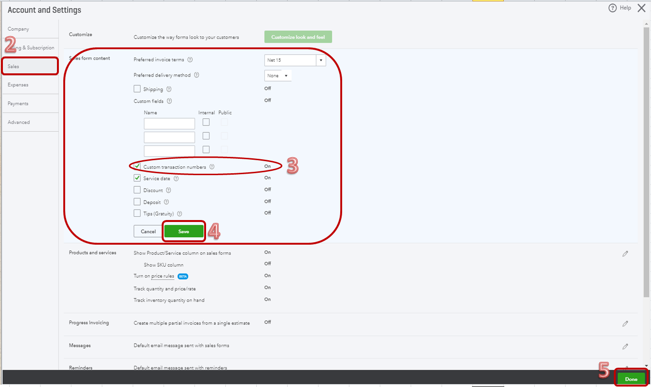Click 'Show Product/Service column on sales forms'

(182, 253)
